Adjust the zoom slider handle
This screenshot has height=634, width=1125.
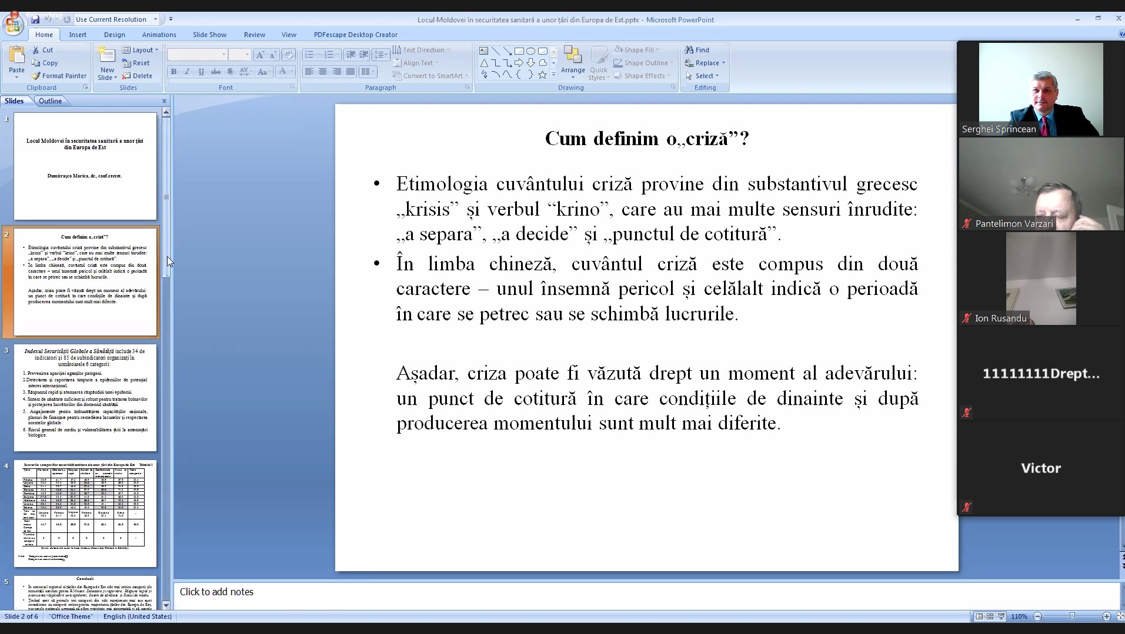(x=1072, y=616)
